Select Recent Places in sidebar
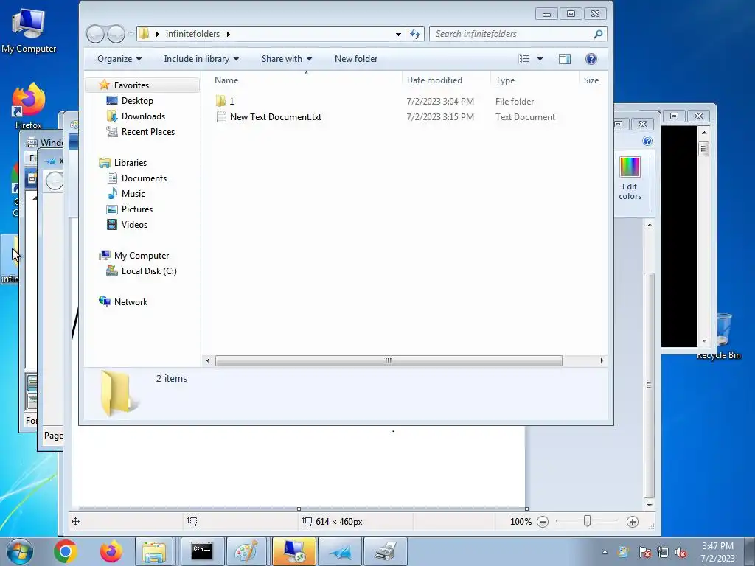Image resolution: width=755 pixels, height=566 pixels. tap(147, 131)
